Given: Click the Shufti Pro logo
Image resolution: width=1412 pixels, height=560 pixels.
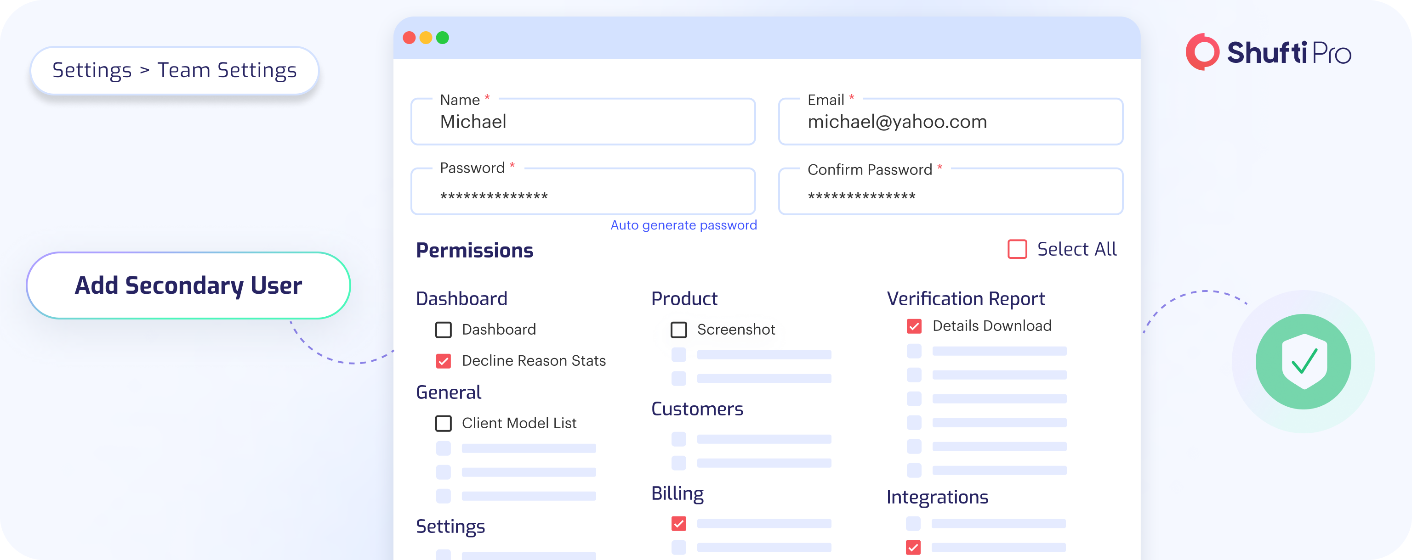Looking at the screenshot, I should 1269,52.
